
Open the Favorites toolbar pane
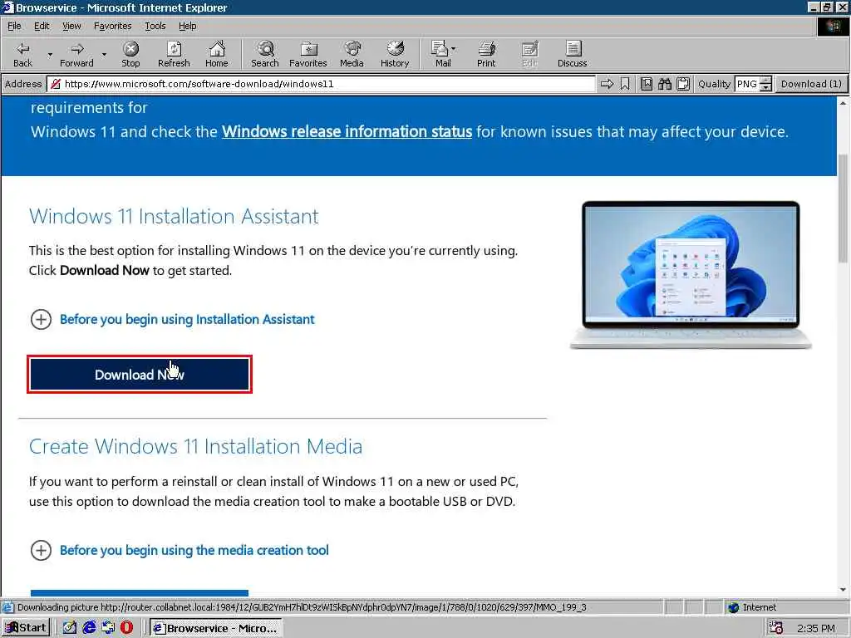pyautogui.click(x=308, y=54)
